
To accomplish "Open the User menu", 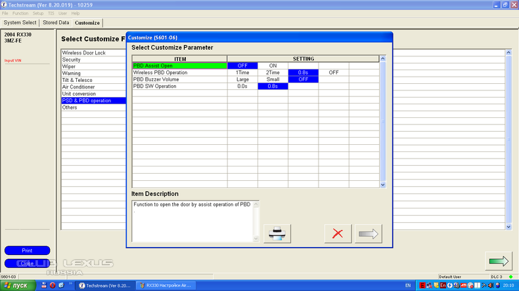I will [x=62, y=13].
